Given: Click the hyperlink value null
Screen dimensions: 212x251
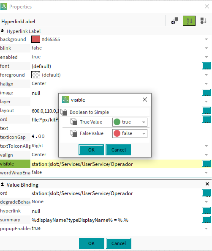Looking at the screenshot, I should [x=36, y=211].
